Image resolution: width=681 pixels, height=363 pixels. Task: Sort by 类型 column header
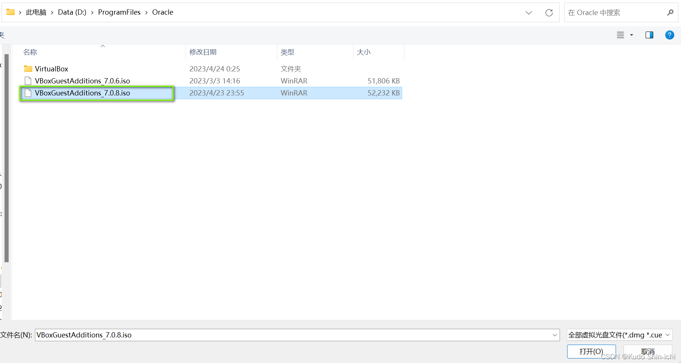coord(288,52)
